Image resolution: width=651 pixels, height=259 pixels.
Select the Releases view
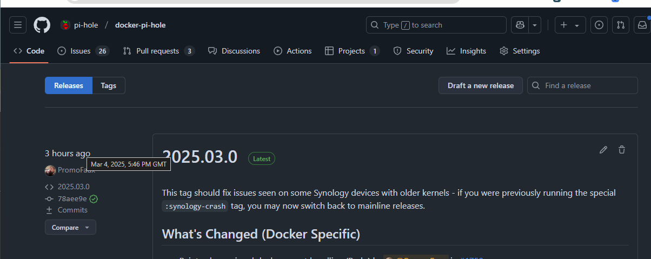pos(69,85)
